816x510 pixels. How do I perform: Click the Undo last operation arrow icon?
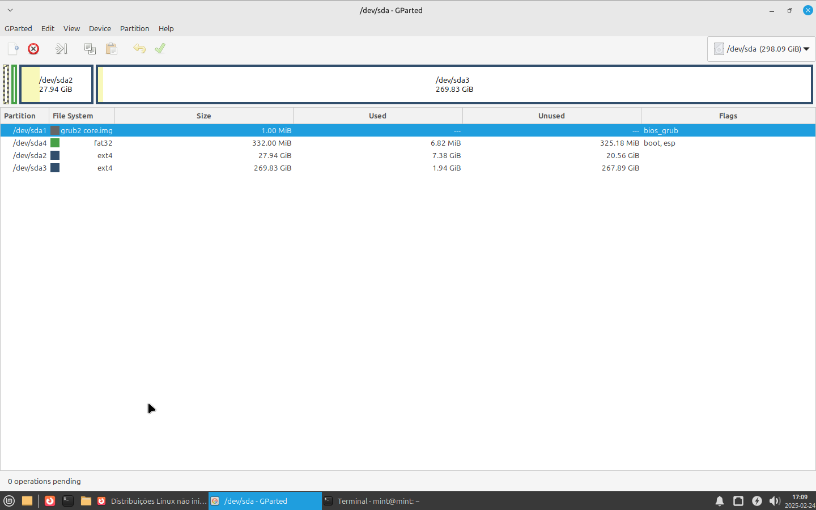tap(139, 49)
